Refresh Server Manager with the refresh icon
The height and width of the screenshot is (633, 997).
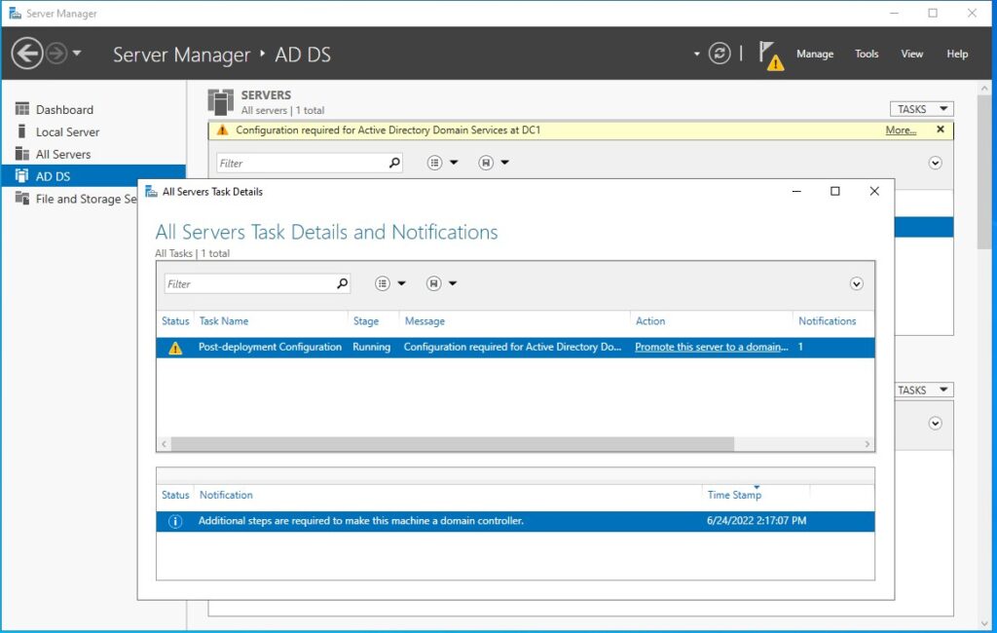click(x=720, y=54)
